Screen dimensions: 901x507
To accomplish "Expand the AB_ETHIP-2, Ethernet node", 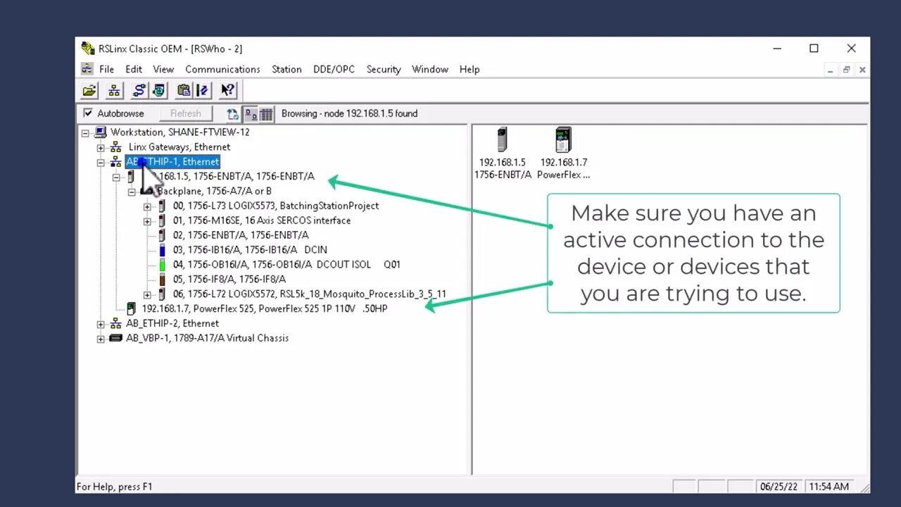I will (101, 324).
